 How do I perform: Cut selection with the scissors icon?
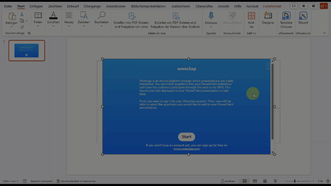pos(22,14)
